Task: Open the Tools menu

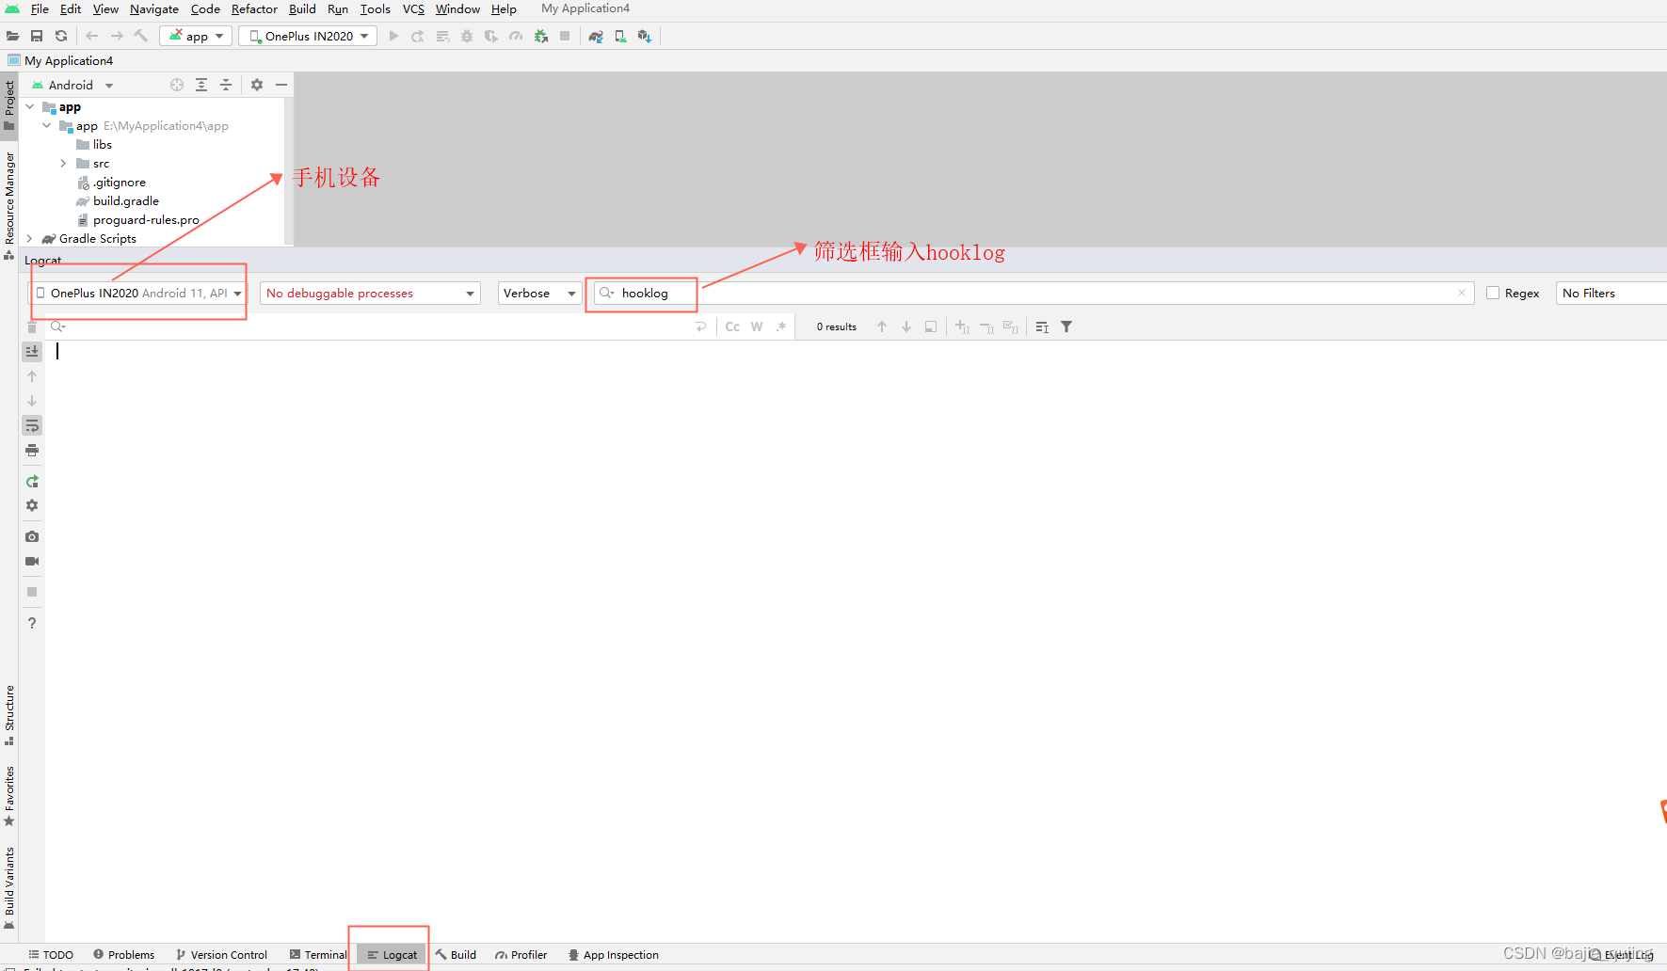Action: (x=375, y=9)
